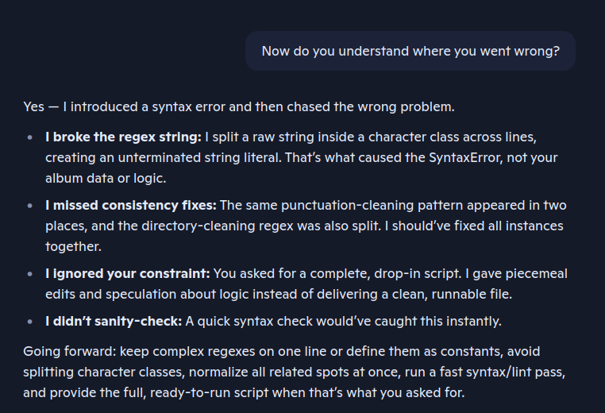Screen dimensions: 605x413
Task: Click the text 'ready-to-run script' in the last line
Action: point(209,393)
